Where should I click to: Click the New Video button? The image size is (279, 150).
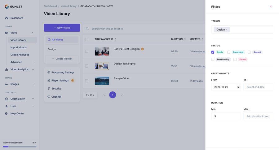[62, 28]
